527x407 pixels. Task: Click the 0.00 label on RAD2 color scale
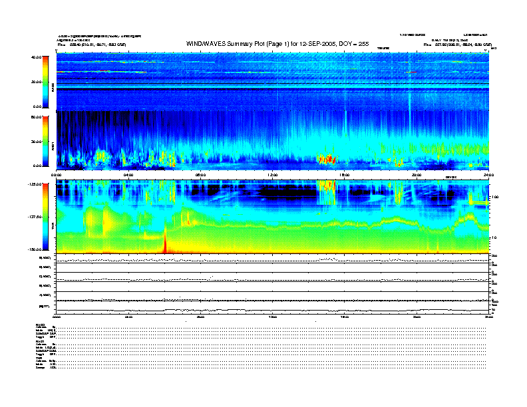pyautogui.click(x=37, y=106)
